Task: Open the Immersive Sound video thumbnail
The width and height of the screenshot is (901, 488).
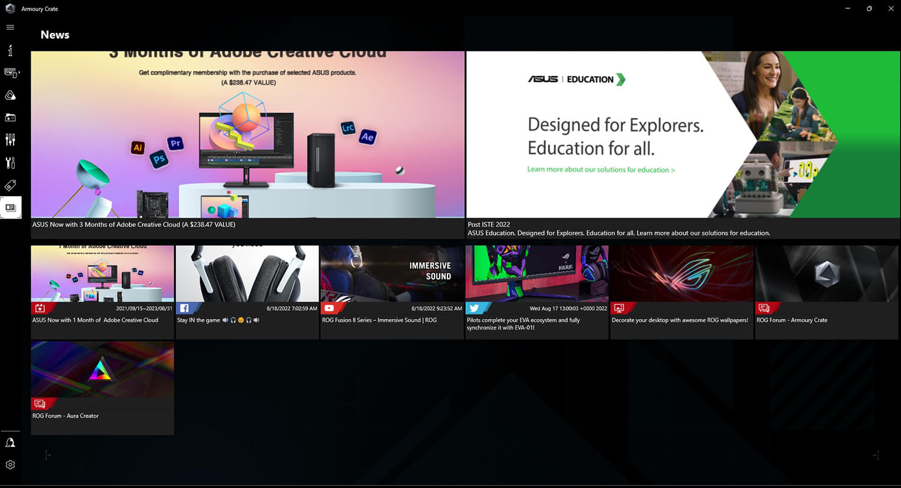Action: coord(392,274)
